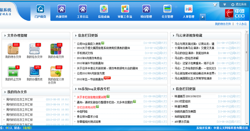Open 我的待办文件 icon with 222 badge
The image size is (250, 131).
click(x=13, y=49)
